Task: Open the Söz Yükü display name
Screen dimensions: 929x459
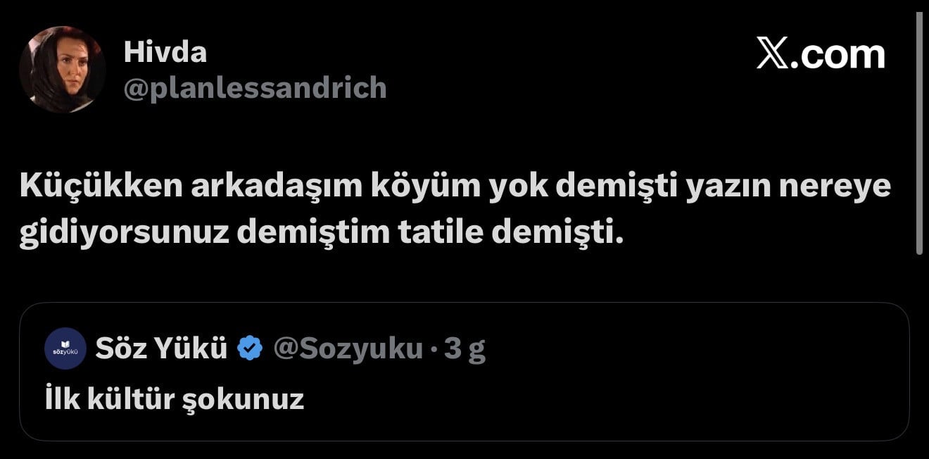Action: point(161,348)
